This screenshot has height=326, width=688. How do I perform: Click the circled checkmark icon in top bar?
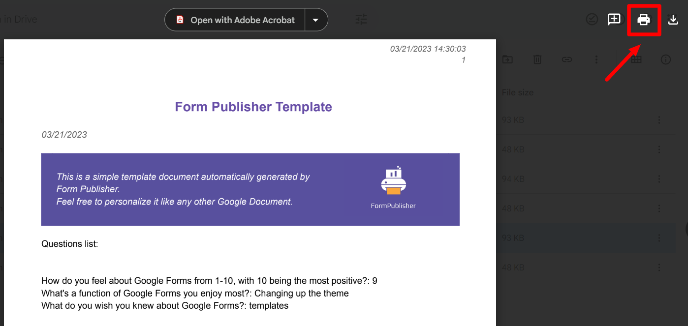(592, 20)
